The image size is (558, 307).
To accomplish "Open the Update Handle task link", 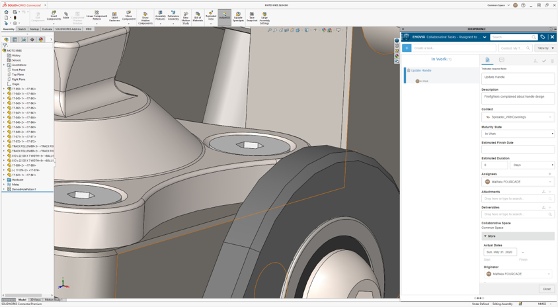I will (421, 70).
